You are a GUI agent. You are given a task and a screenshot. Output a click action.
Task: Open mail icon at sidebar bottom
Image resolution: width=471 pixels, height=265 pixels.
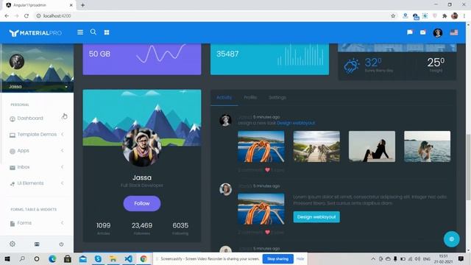[x=37, y=244]
